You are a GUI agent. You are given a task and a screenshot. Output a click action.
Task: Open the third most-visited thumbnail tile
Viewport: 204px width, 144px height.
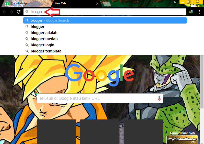coord(143,132)
